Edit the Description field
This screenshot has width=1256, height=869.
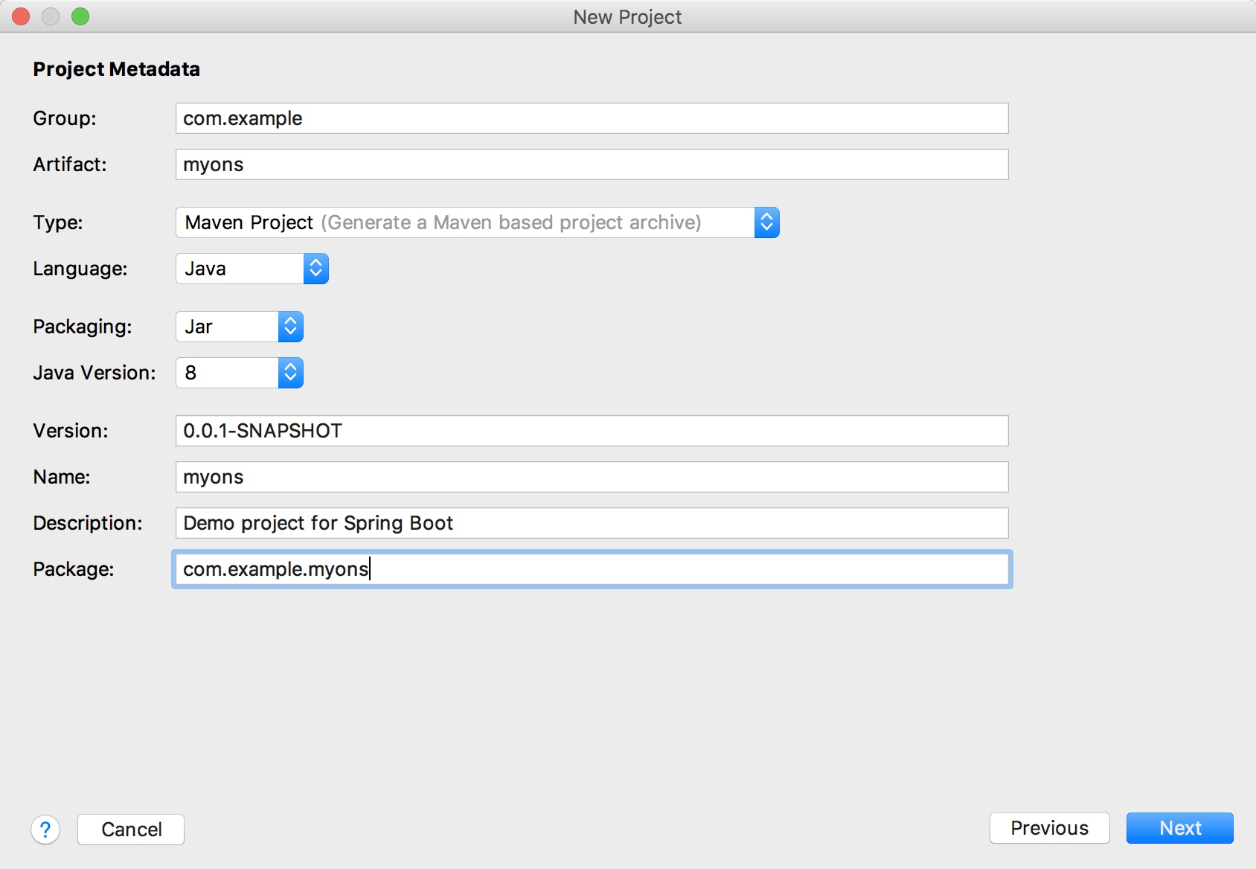592,523
